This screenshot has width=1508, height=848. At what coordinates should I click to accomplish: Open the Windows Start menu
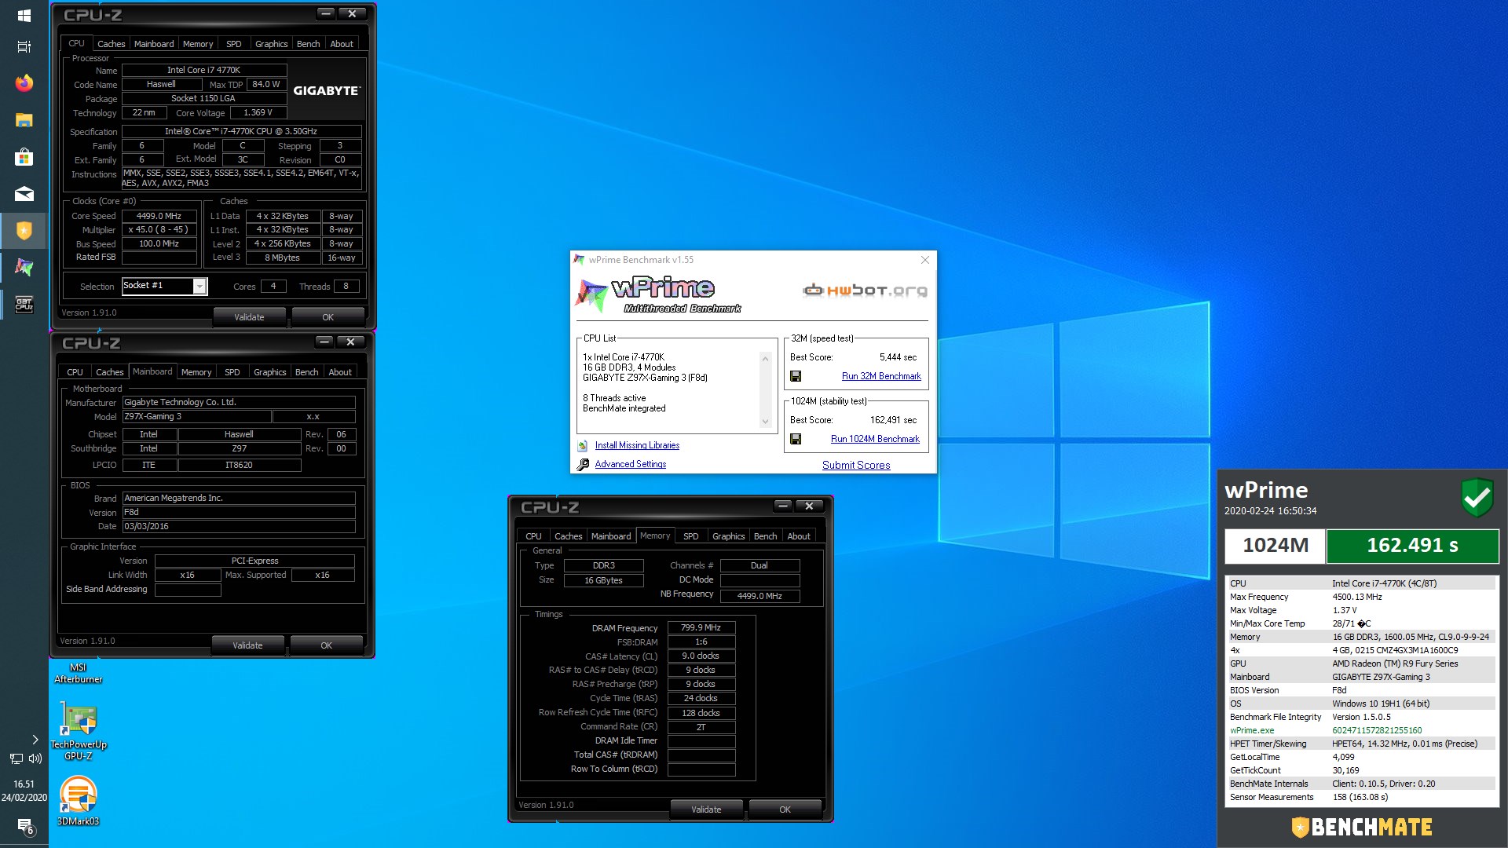pyautogui.click(x=24, y=16)
